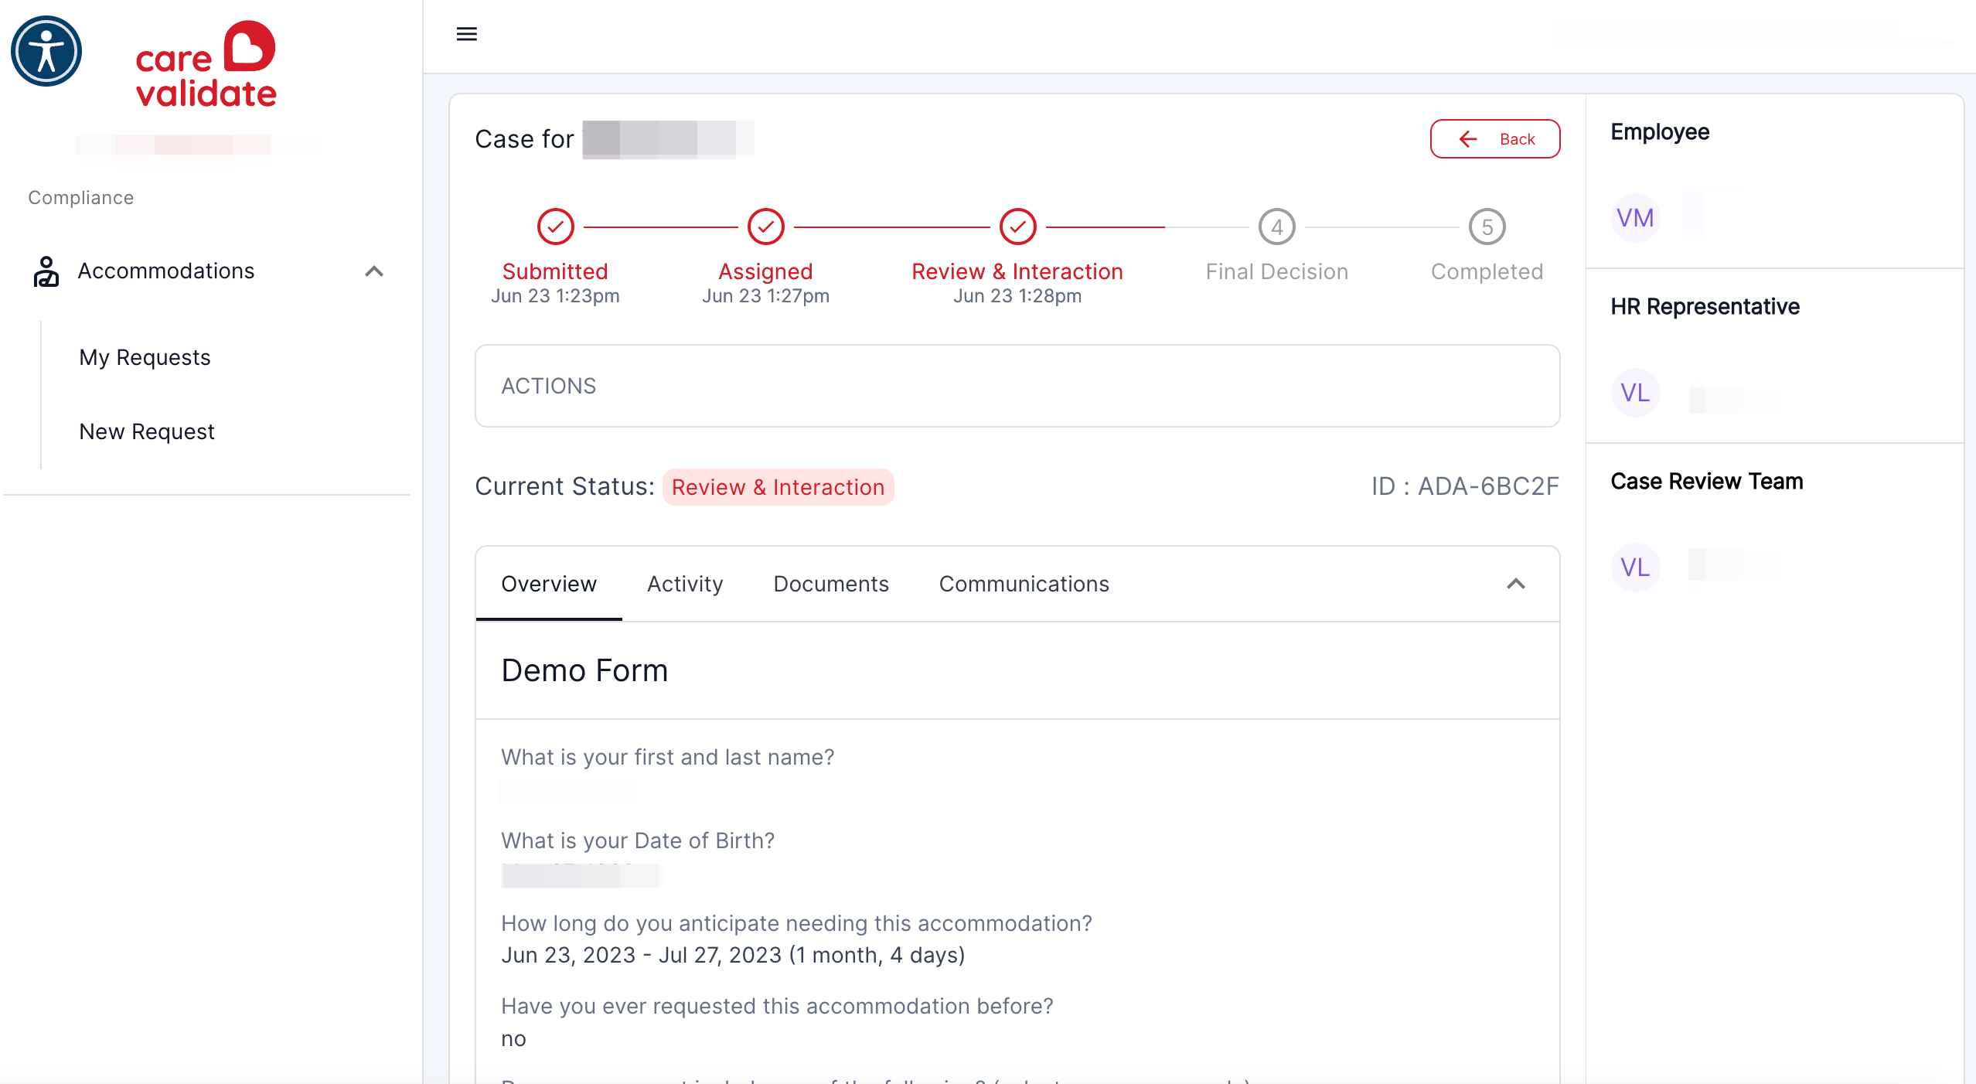The width and height of the screenshot is (1976, 1084).
Task: Collapse the case details panel chevron
Action: coord(1516,584)
